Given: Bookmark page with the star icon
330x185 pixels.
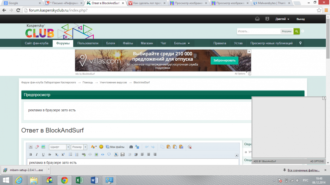Looking at the screenshot, I should (x=319, y=10).
